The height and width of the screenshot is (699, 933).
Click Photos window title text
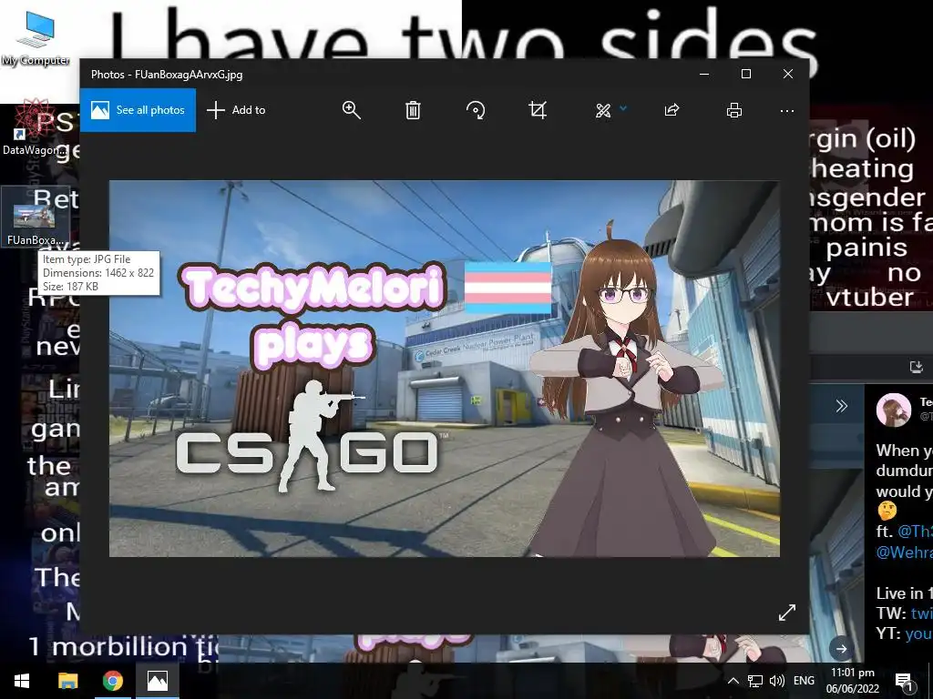pos(167,75)
